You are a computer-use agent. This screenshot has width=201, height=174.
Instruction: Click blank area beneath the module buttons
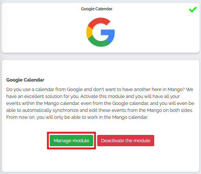100,160
